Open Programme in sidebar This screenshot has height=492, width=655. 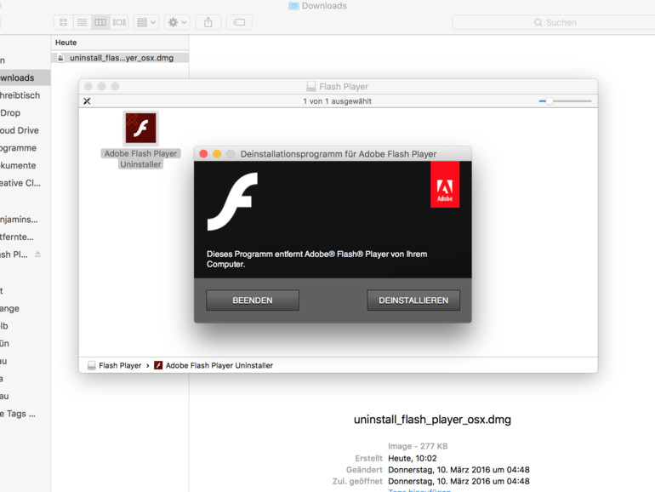click(x=24, y=148)
